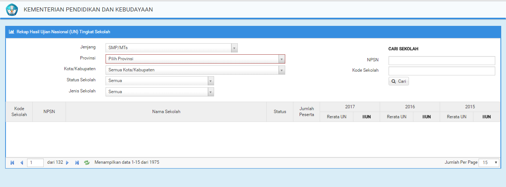This screenshot has width=506, height=187.
Task: Click the bar chart icon in panel header
Action: (x=11, y=32)
